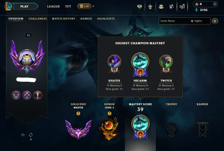Open the Collection icon in top bar
224x151 pixels.
click(x=150, y=6)
